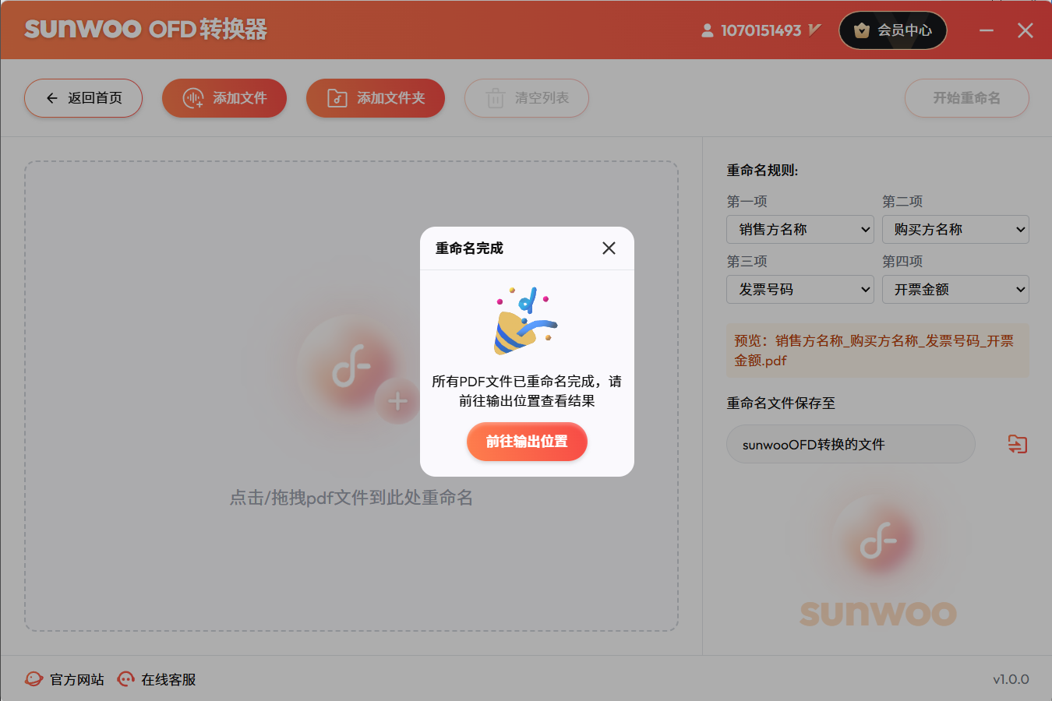Screen dimensions: 1052x701
Task: Open the 第三项 发票号码 dropdown
Action: tap(800, 289)
